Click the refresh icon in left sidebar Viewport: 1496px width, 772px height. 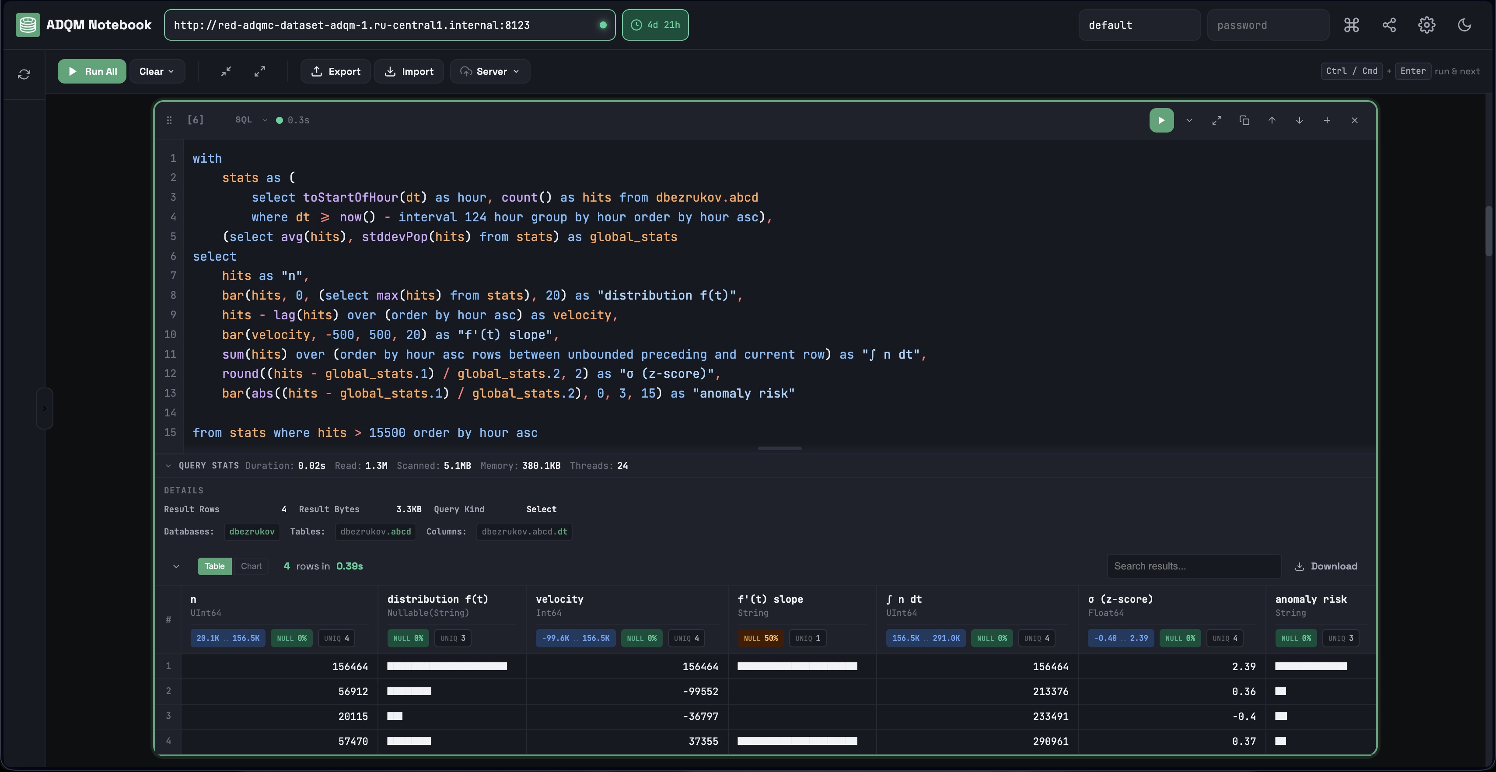point(24,74)
